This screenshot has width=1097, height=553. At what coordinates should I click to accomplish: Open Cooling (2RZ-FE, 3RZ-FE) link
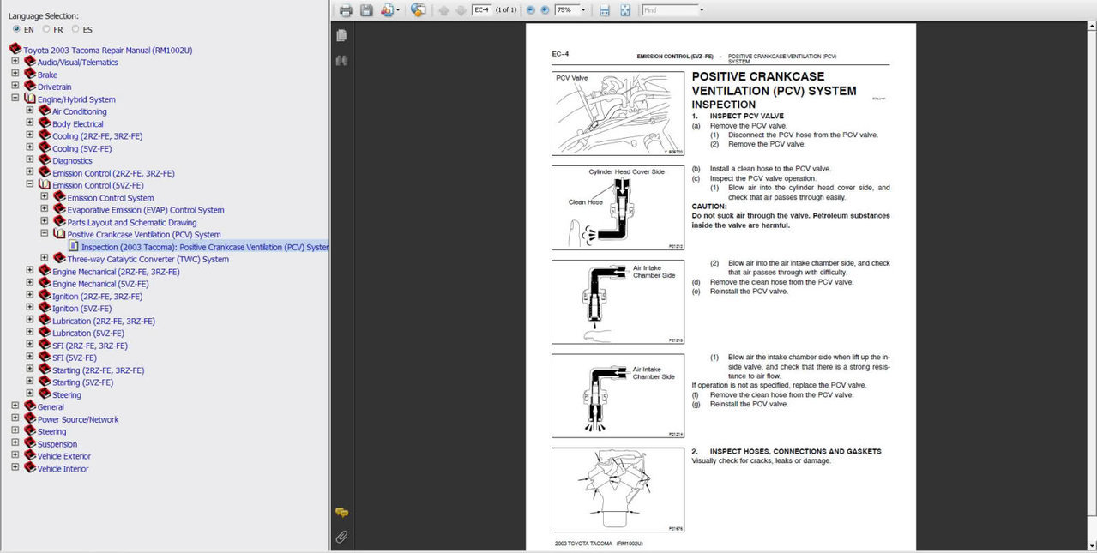(x=98, y=136)
